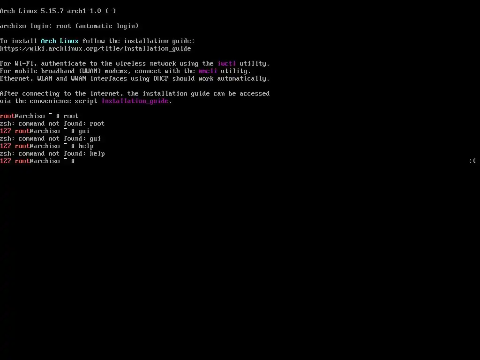This screenshot has width=480, height=360.
Task: Select the magenta iwctl utility word
Action: click(x=226, y=63)
